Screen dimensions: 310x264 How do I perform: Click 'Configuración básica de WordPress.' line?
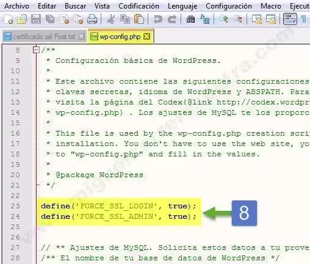point(138,61)
